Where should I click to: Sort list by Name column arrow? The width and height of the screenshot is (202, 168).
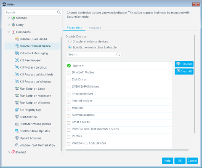[x=83, y=66]
